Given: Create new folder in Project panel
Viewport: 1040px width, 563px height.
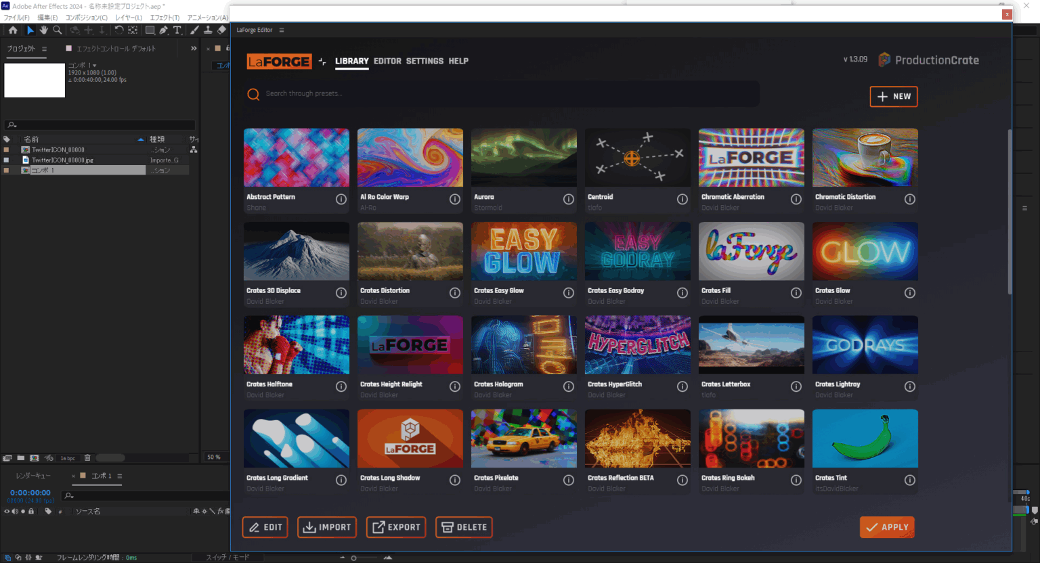Looking at the screenshot, I should tap(21, 458).
